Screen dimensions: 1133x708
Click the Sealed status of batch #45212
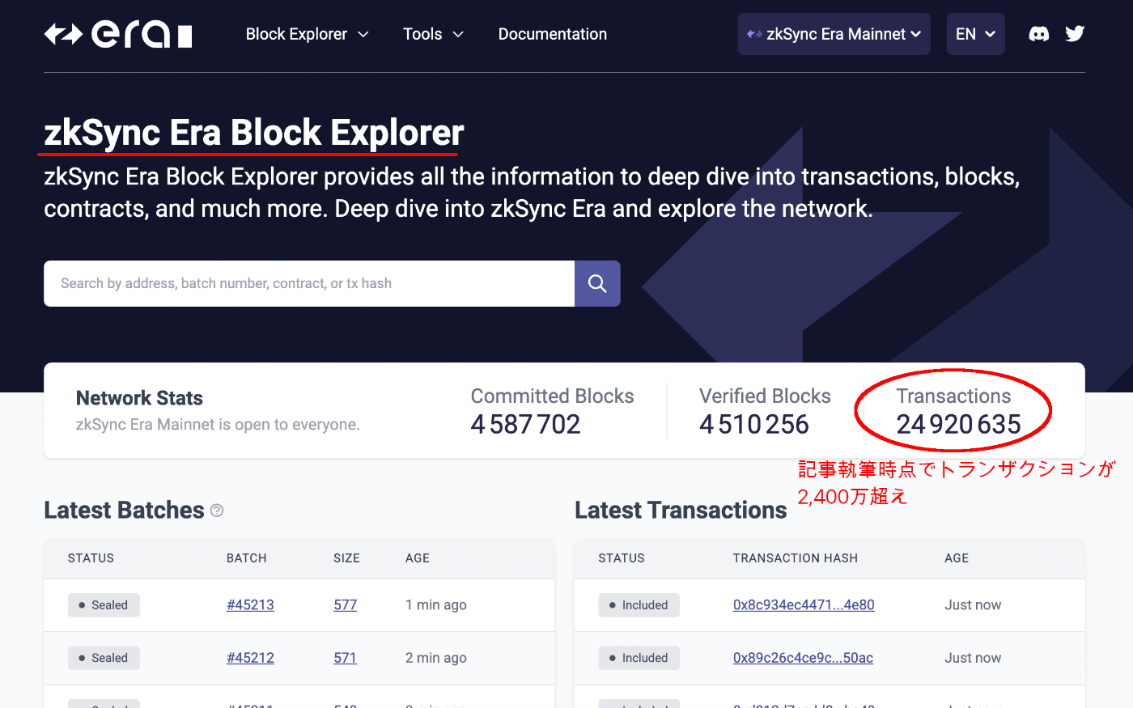[104, 658]
